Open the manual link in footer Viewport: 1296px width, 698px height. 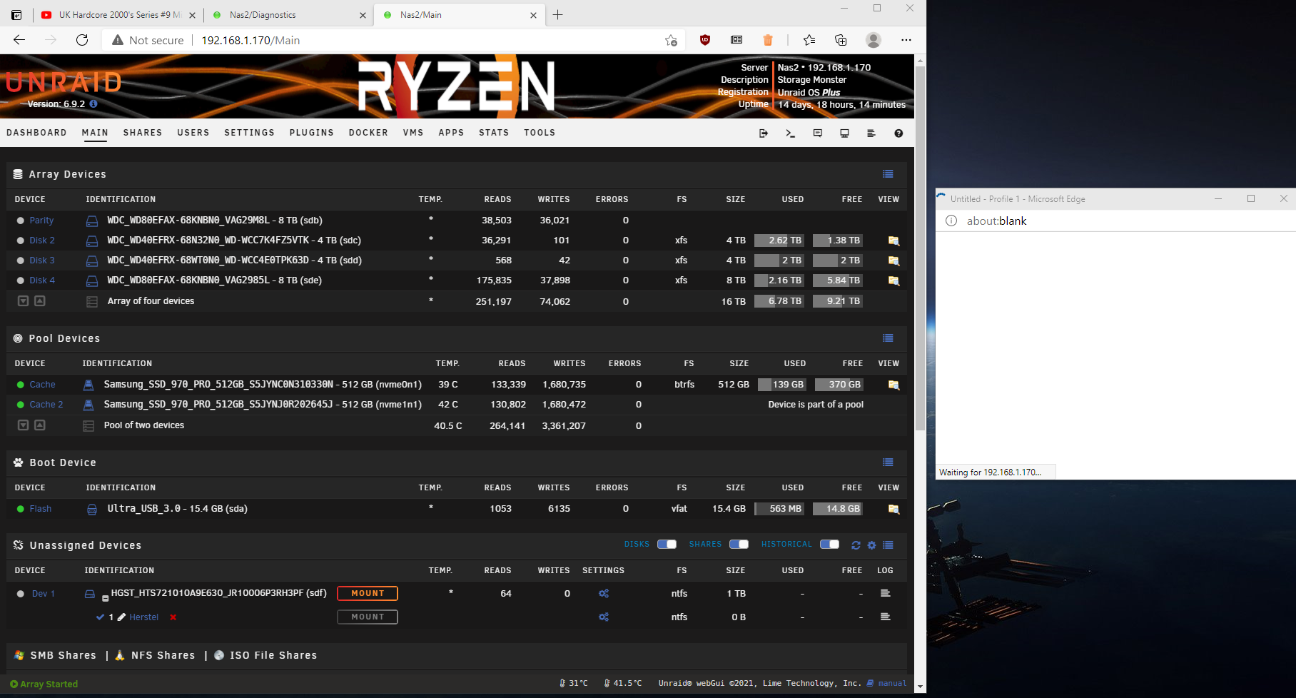coord(892,684)
